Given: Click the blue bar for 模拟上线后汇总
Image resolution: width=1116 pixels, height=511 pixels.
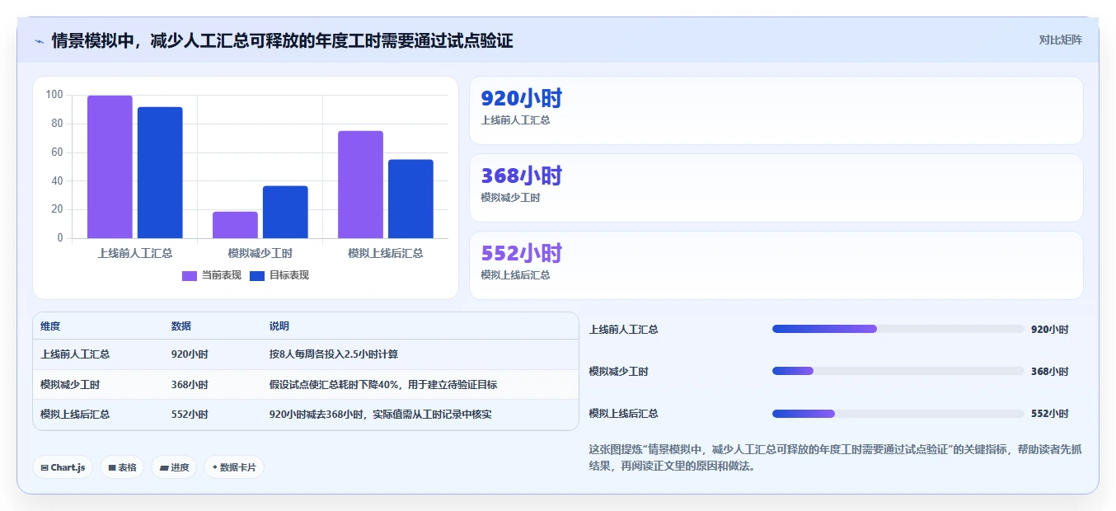Looking at the screenshot, I should 410,199.
